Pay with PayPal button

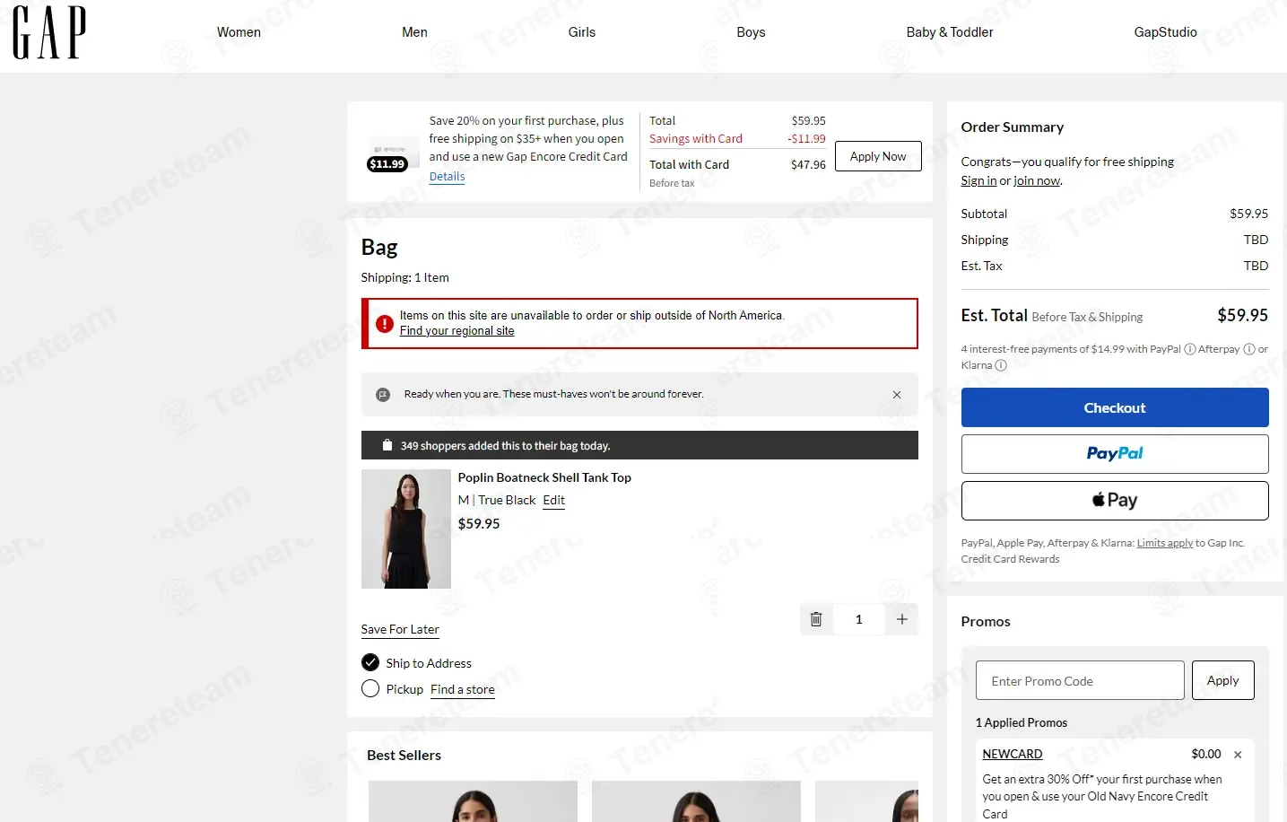click(x=1115, y=454)
